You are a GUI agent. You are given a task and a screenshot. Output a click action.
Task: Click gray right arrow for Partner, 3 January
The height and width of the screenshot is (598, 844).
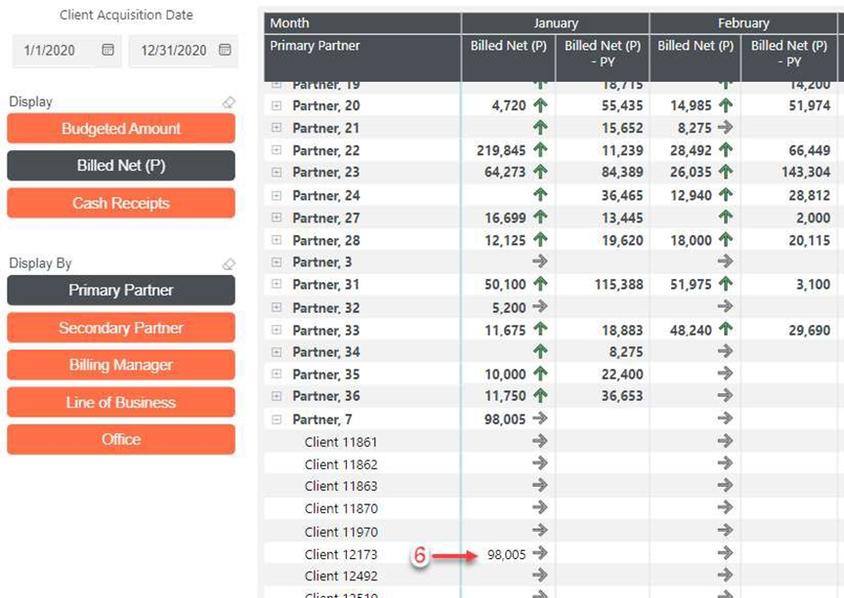540,261
